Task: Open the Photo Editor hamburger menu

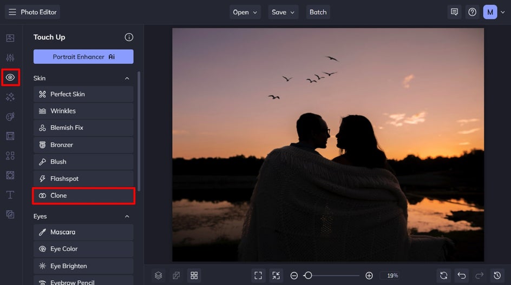Action: pyautogui.click(x=12, y=12)
